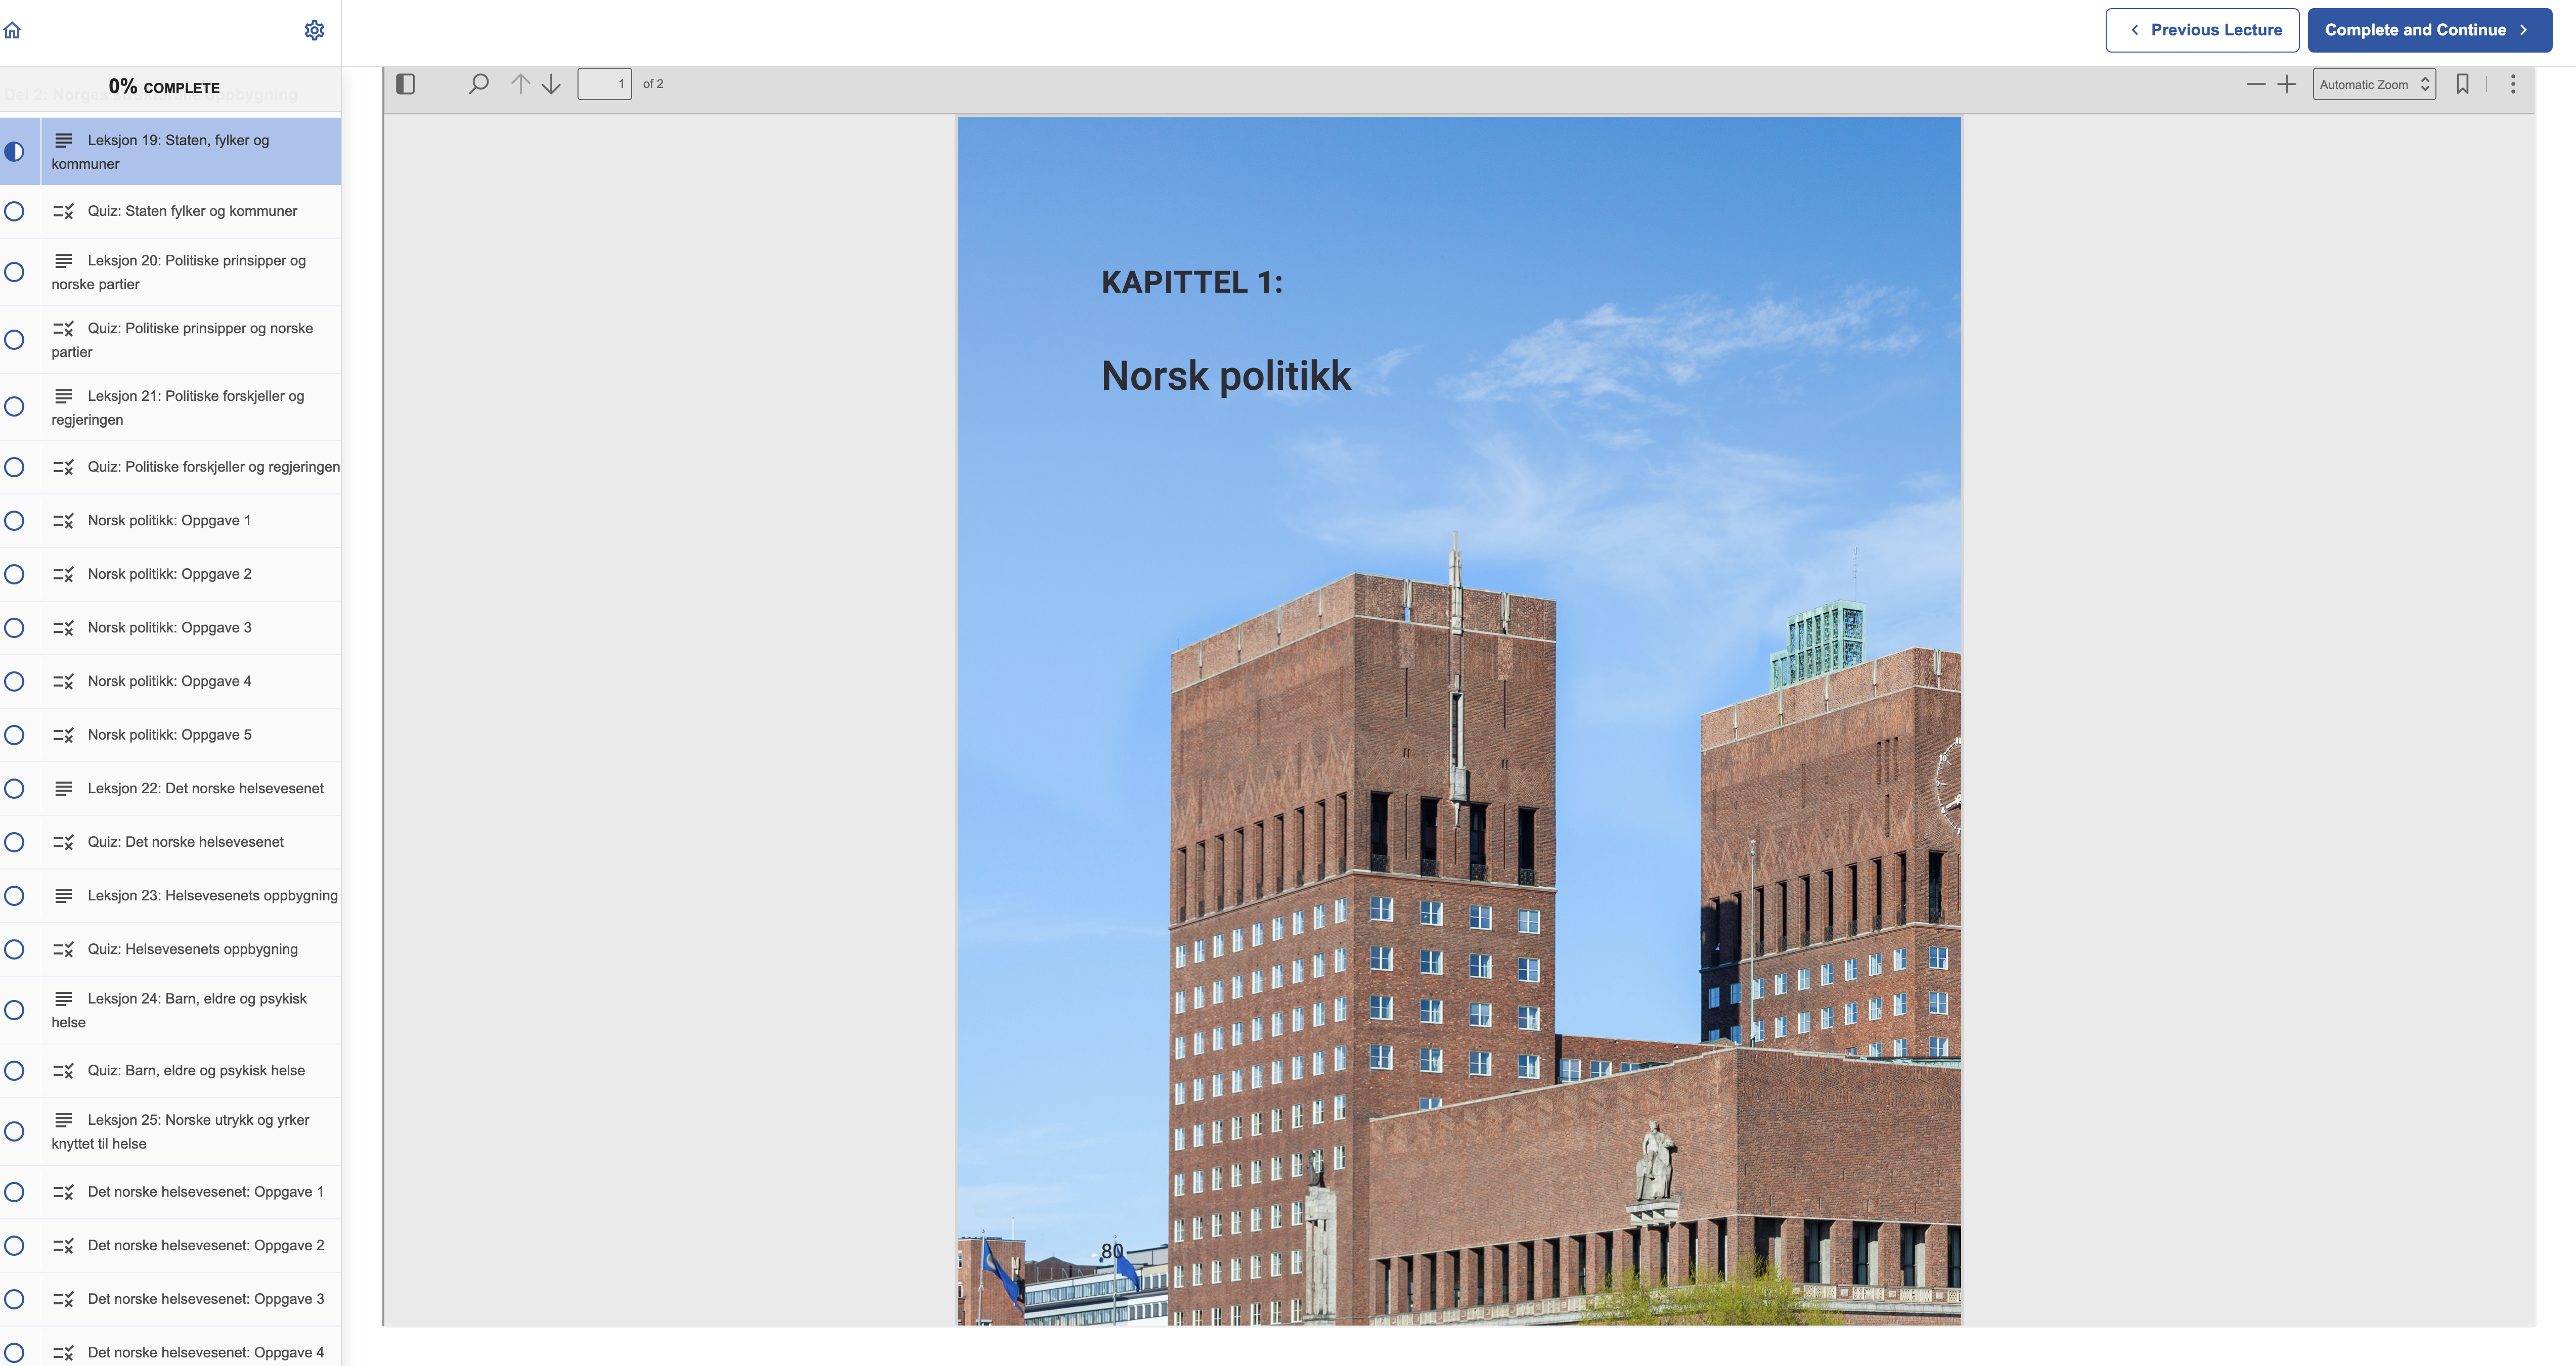Click the PDF bookmark icon

tap(2463, 84)
